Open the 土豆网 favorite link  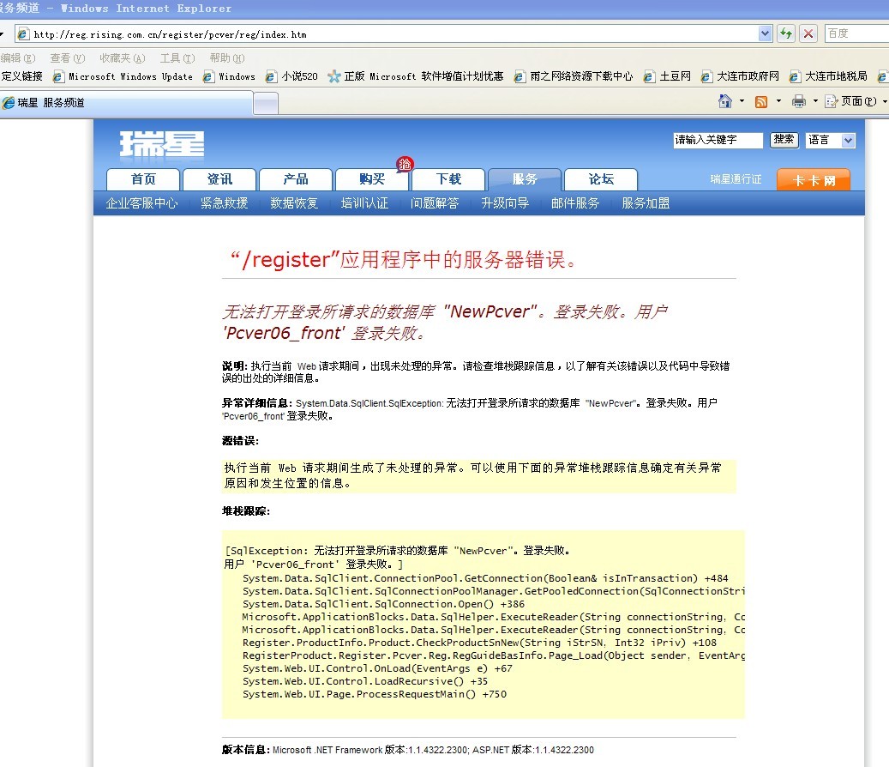click(x=667, y=76)
